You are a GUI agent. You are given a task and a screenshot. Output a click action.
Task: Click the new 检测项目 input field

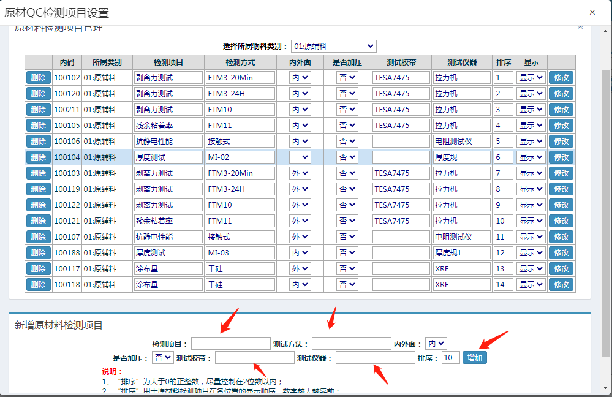(230, 344)
